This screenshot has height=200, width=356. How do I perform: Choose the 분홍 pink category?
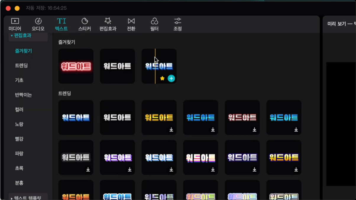(19, 183)
